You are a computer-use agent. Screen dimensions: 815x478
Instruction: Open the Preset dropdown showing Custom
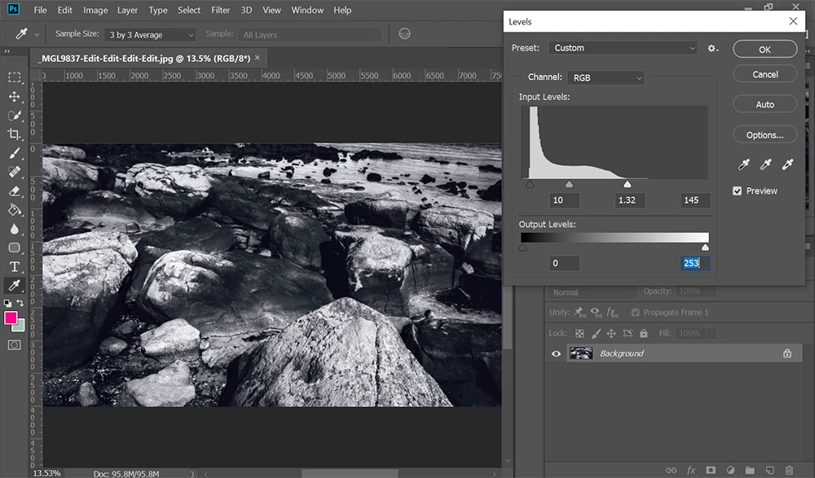coord(623,48)
